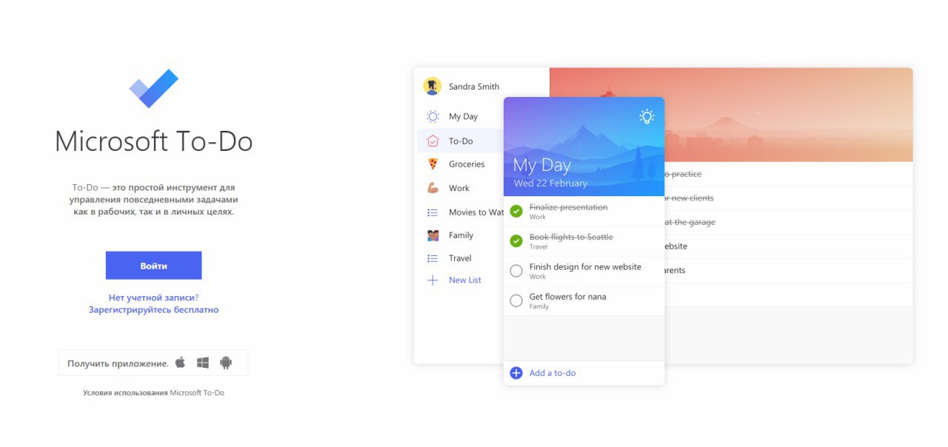Click the Microsoft To-Do title heading
This screenshot has width=948, height=447.
[154, 141]
